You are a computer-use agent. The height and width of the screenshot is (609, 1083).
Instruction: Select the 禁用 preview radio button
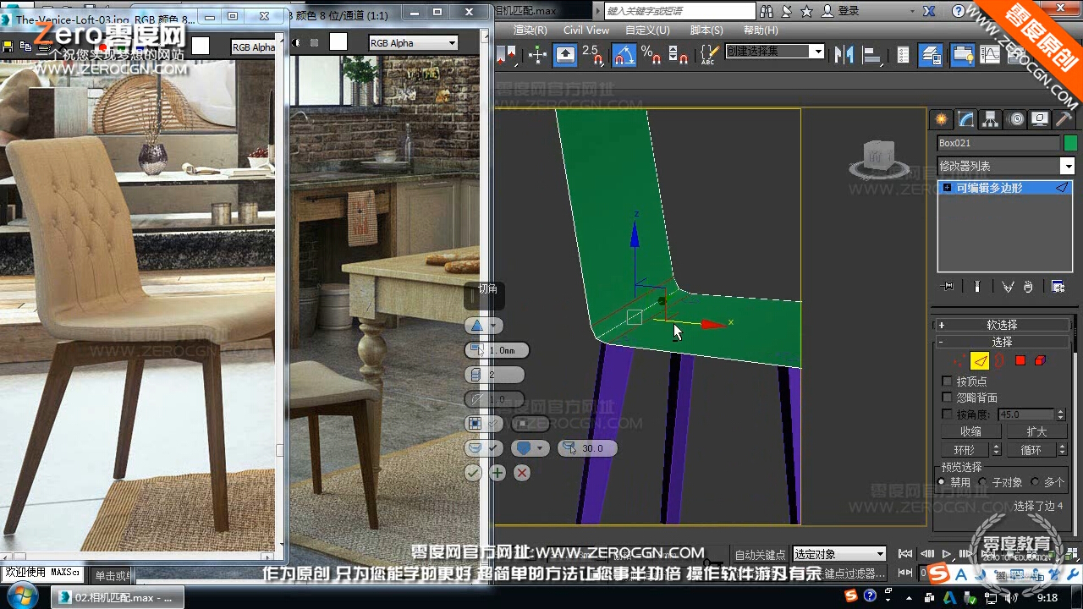(942, 482)
